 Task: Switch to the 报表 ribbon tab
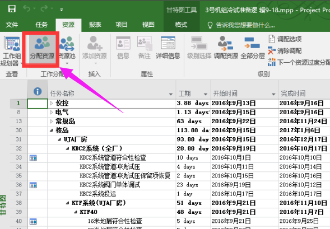95,25
